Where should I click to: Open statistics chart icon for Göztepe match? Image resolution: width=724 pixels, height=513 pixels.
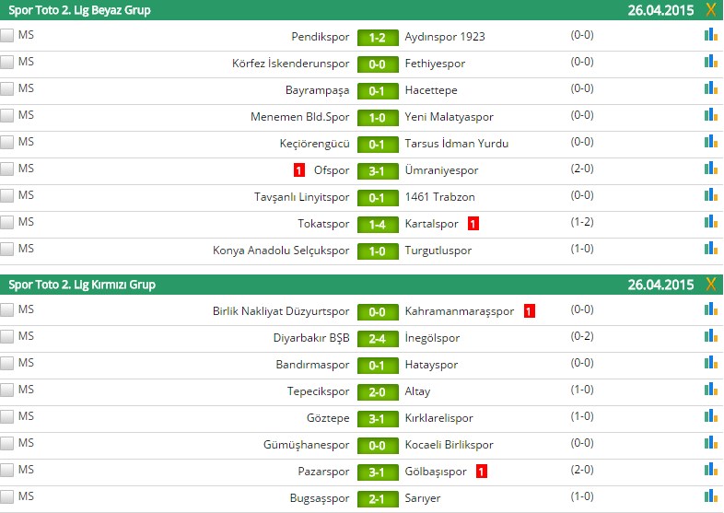710,416
